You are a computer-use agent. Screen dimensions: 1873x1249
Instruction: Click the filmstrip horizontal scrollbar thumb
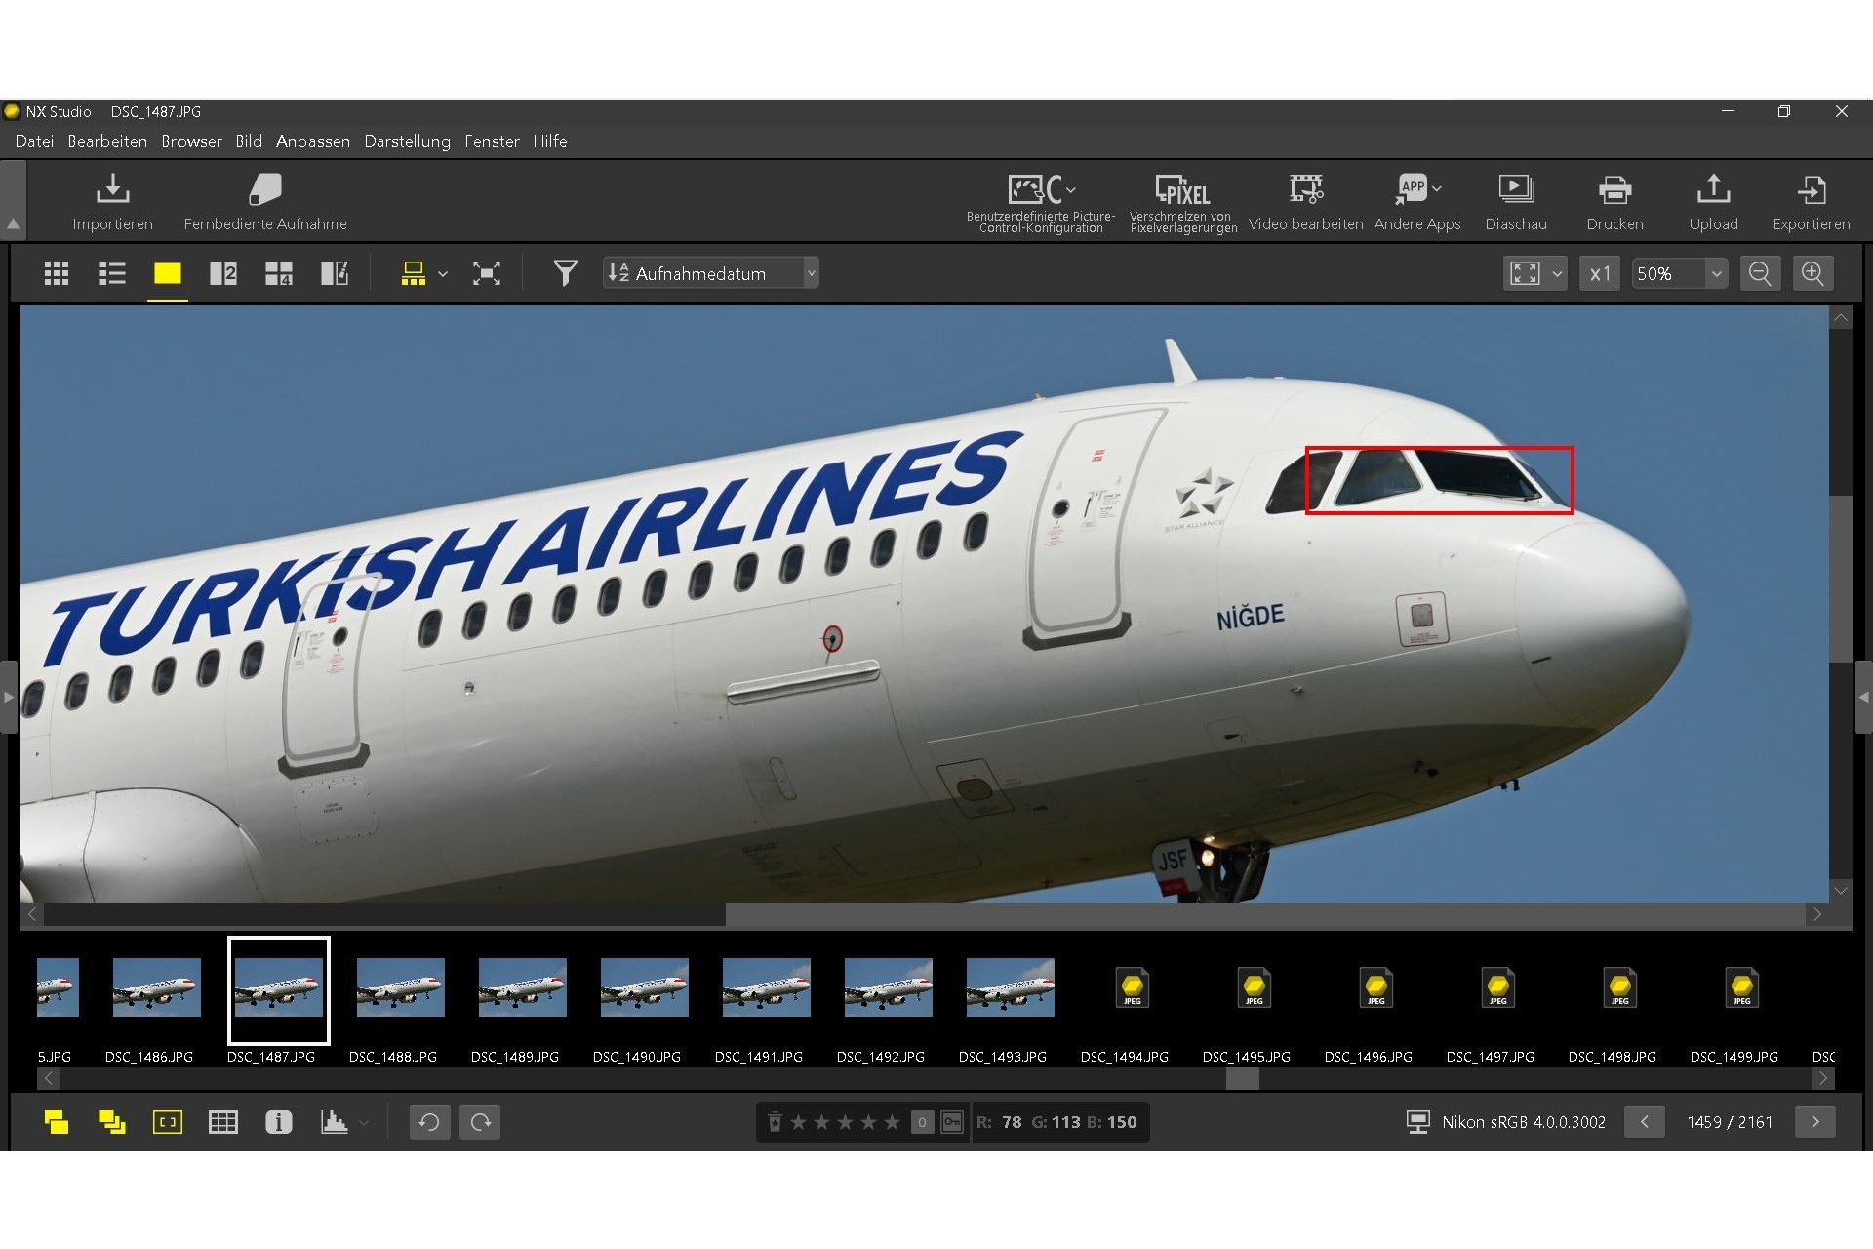point(1242,1078)
